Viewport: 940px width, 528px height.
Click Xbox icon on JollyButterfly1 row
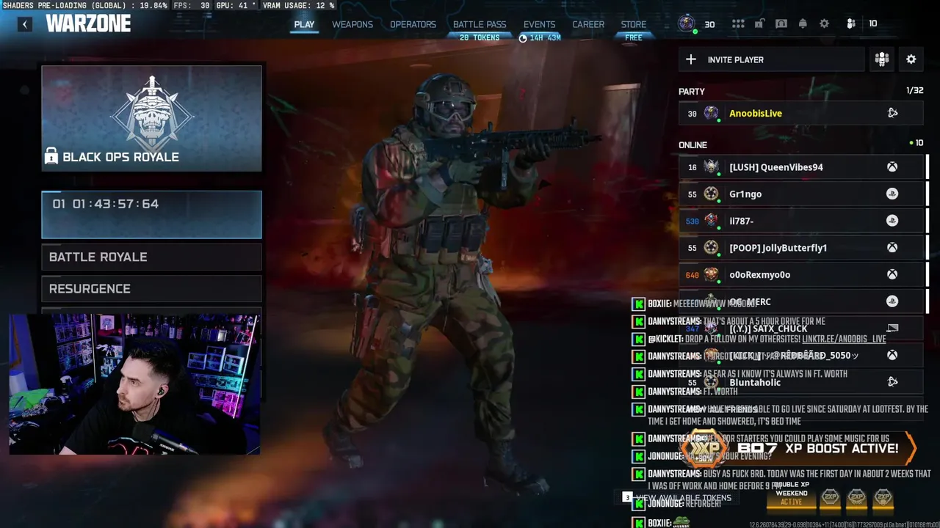point(892,248)
